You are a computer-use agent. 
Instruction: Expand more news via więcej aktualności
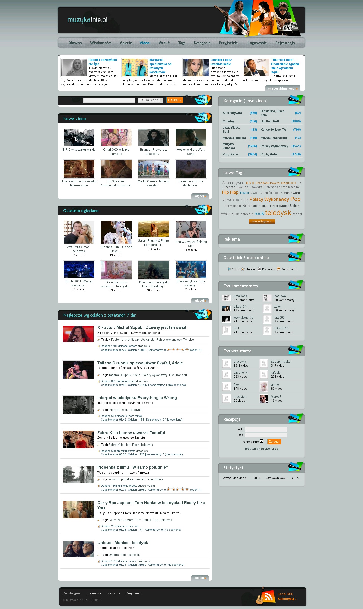(x=283, y=88)
